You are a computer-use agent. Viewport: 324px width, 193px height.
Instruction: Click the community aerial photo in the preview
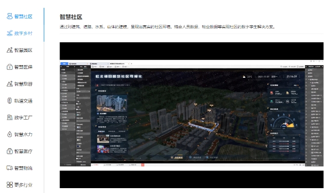(112, 103)
